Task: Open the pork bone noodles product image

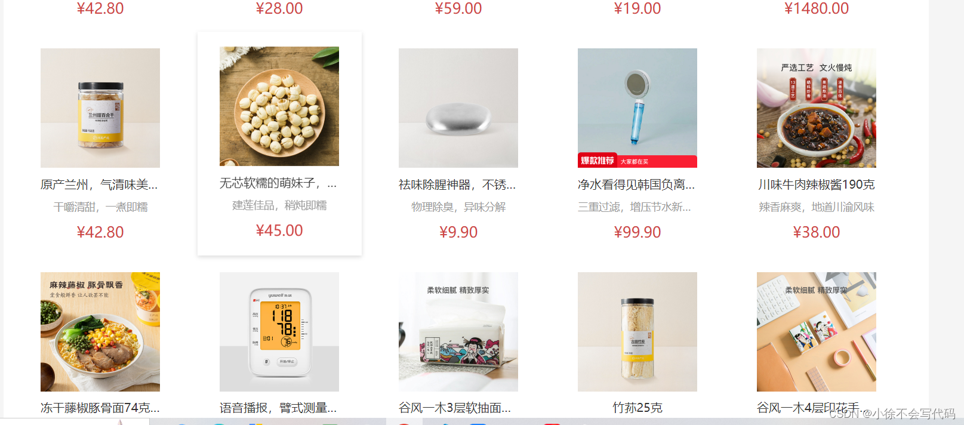Action: [x=100, y=332]
